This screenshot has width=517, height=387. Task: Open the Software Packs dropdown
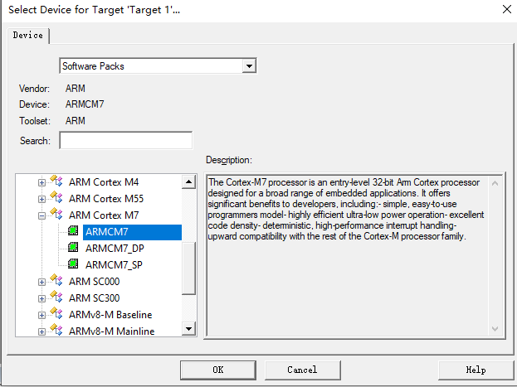pos(249,66)
